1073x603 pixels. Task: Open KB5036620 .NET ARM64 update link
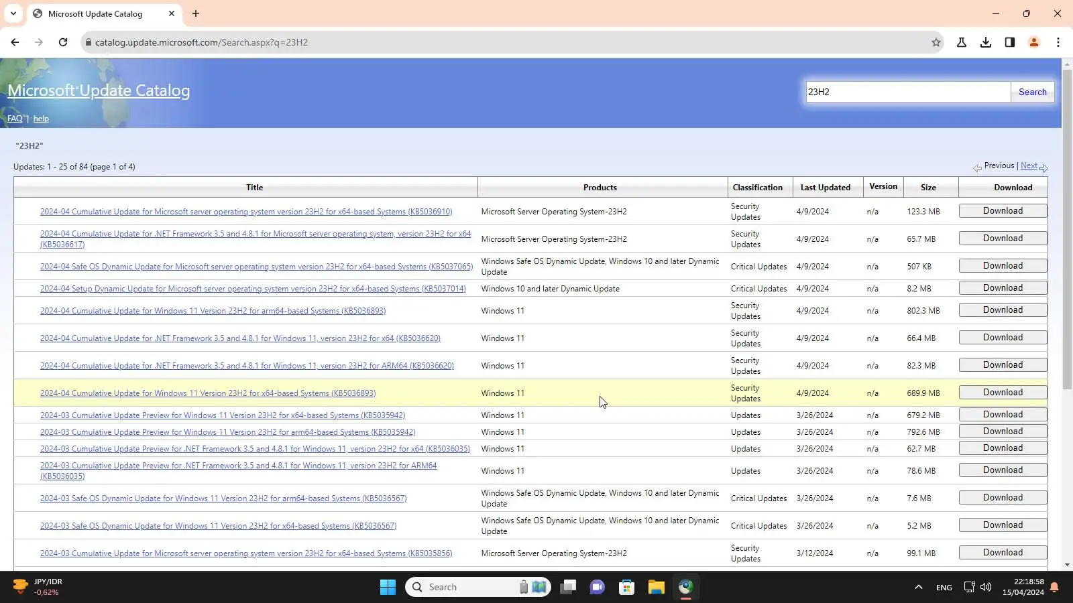[x=247, y=366]
